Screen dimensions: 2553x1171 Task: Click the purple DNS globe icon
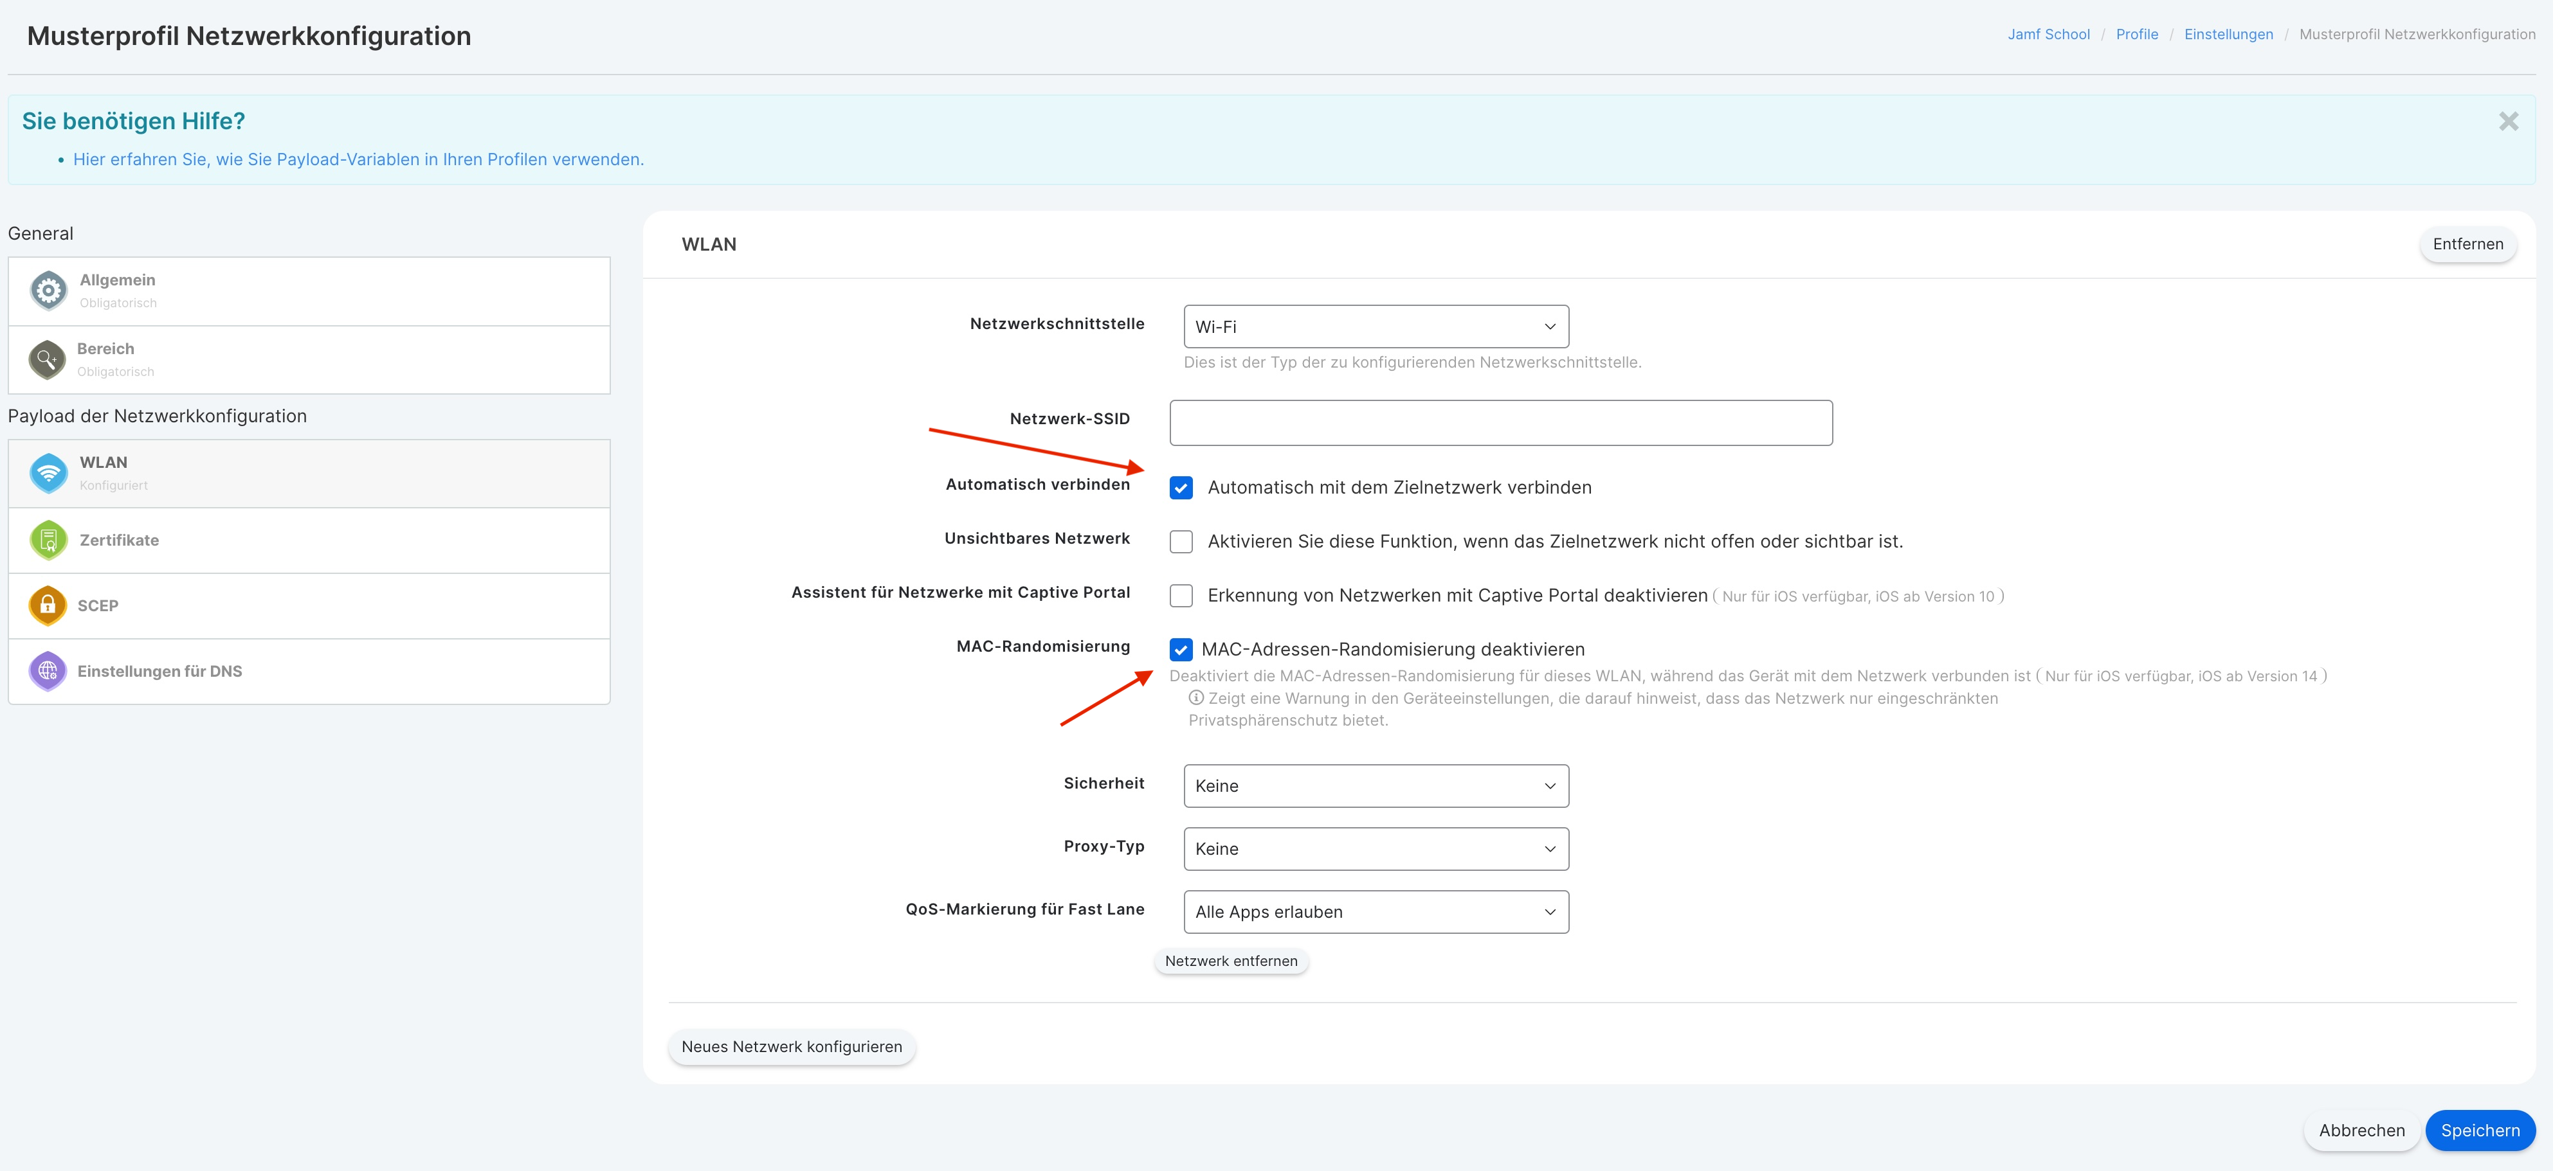[x=46, y=671]
